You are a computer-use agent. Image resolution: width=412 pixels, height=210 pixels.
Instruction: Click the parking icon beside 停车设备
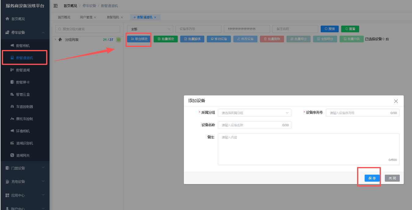point(7,32)
